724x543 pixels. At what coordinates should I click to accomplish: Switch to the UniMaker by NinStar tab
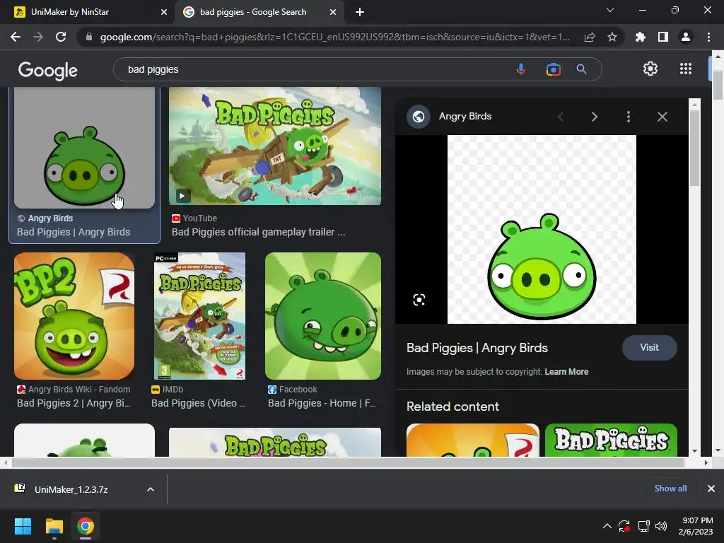[88, 12]
